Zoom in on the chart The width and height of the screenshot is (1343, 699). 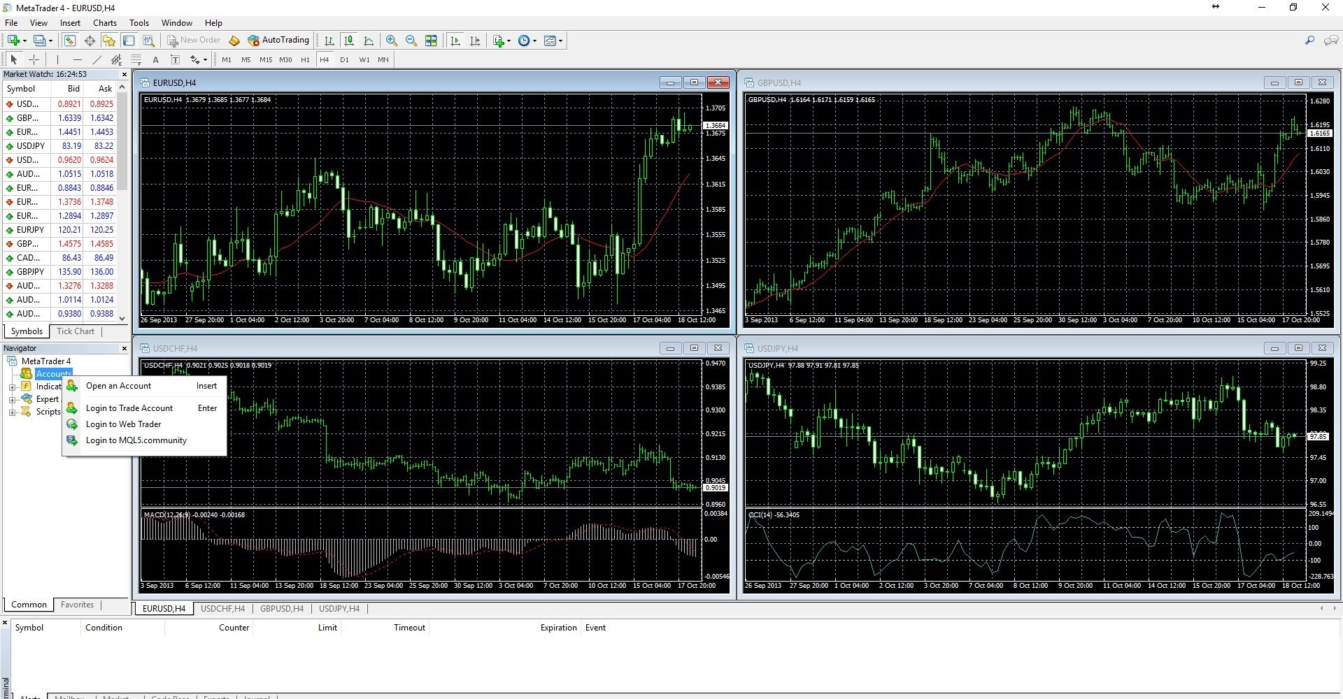392,41
